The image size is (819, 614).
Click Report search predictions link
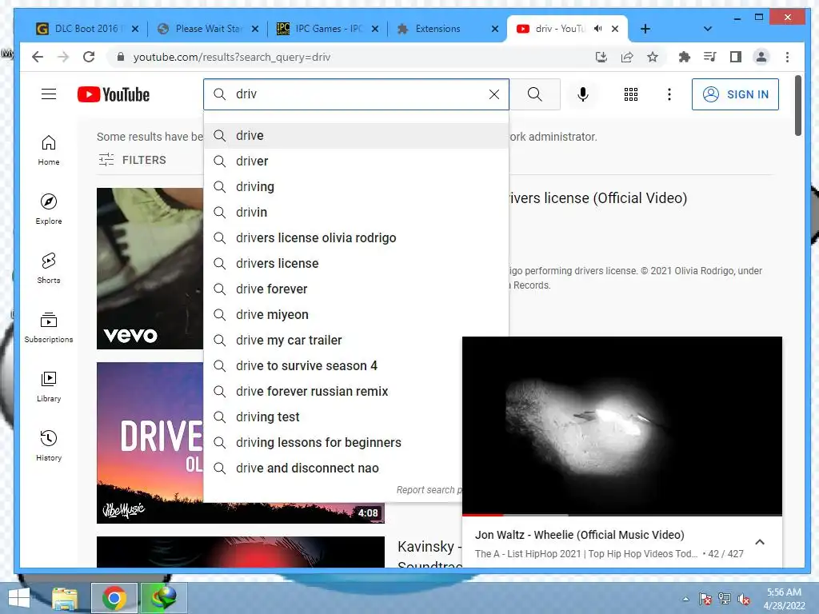pos(429,490)
